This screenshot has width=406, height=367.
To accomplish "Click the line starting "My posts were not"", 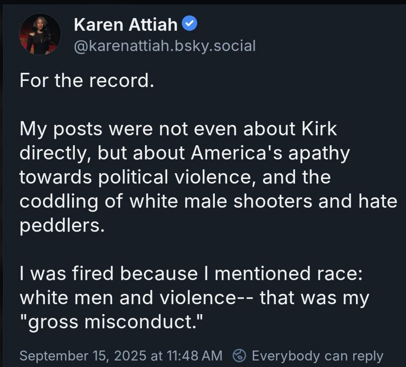I will tap(178, 129).
